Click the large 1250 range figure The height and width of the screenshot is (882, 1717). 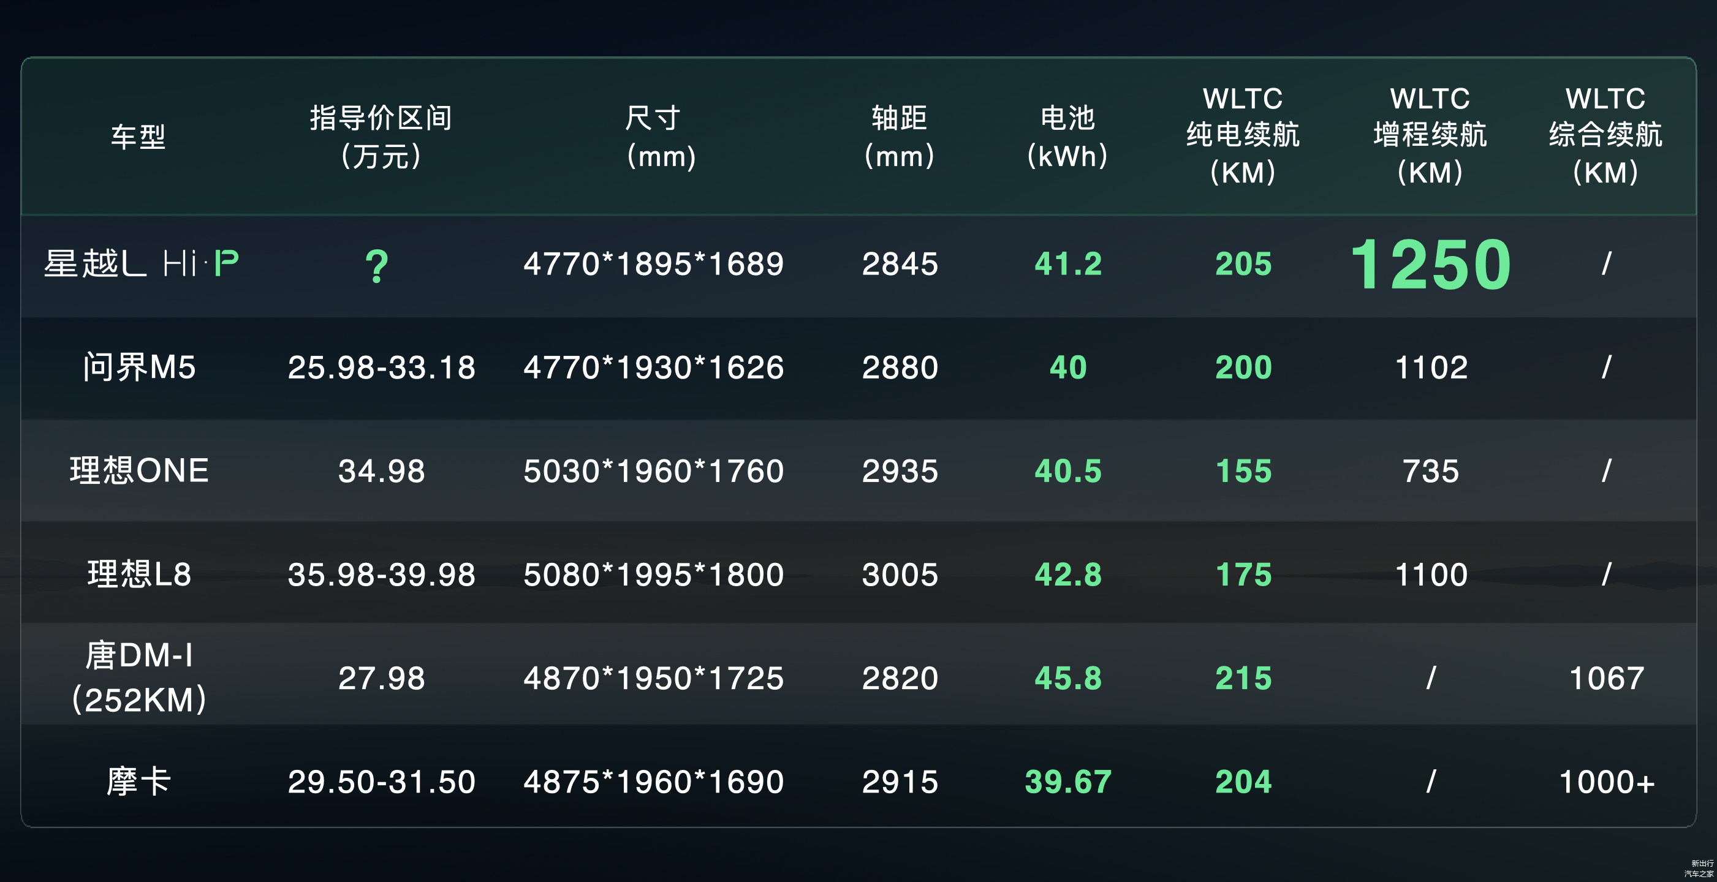tap(1430, 265)
